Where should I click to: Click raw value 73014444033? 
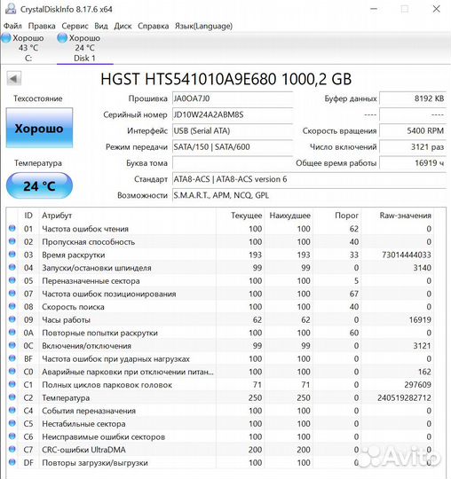click(407, 255)
